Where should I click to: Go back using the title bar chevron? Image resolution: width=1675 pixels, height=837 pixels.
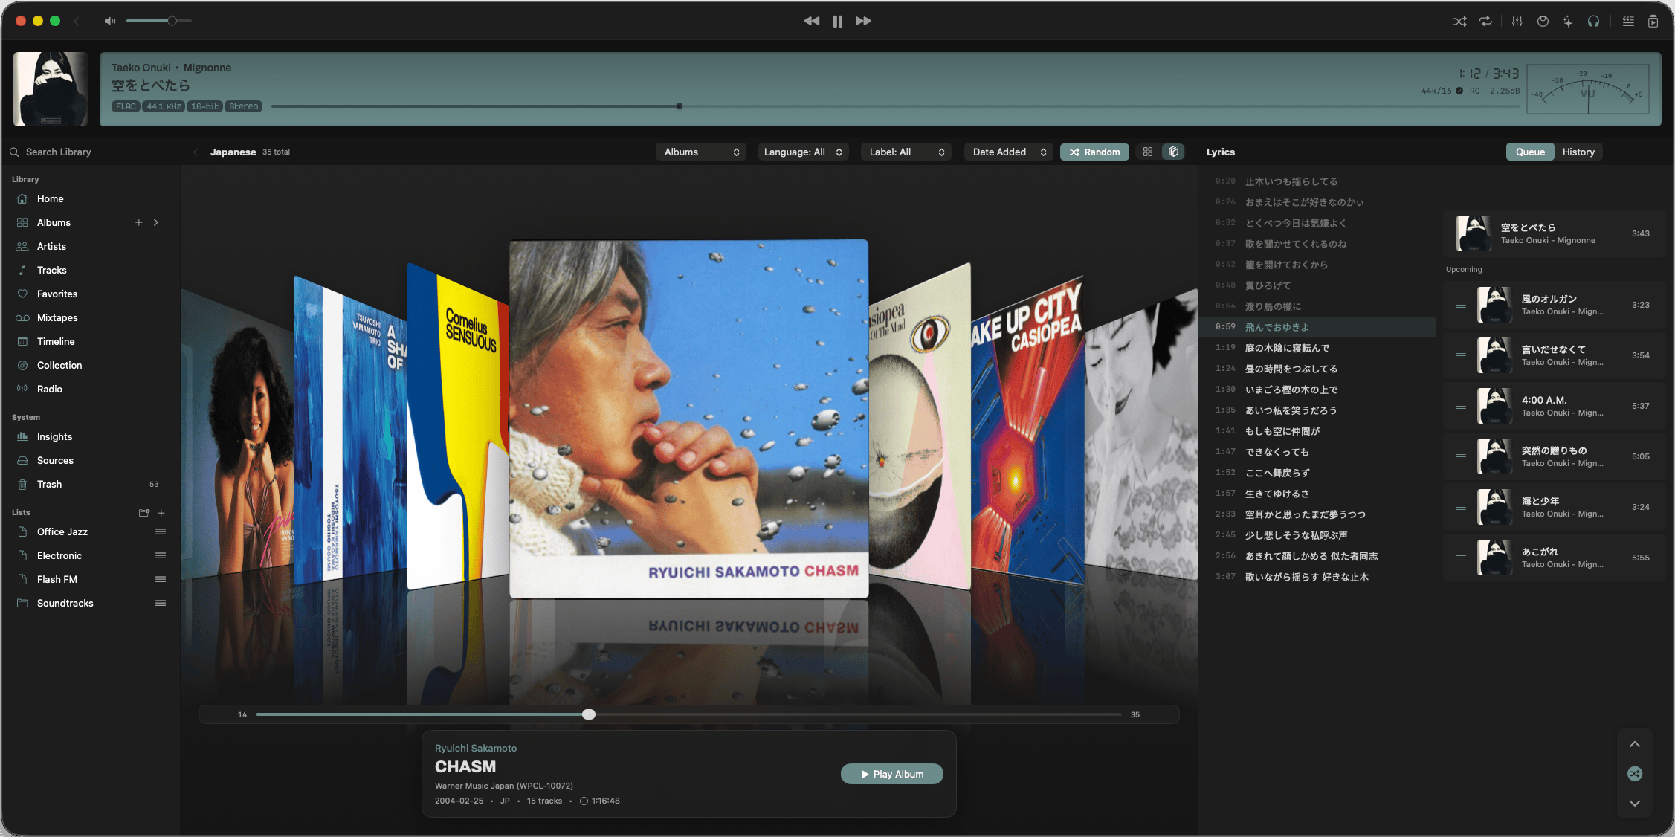tap(77, 21)
